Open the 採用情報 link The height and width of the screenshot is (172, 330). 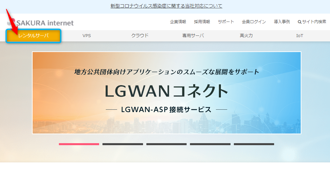click(202, 22)
